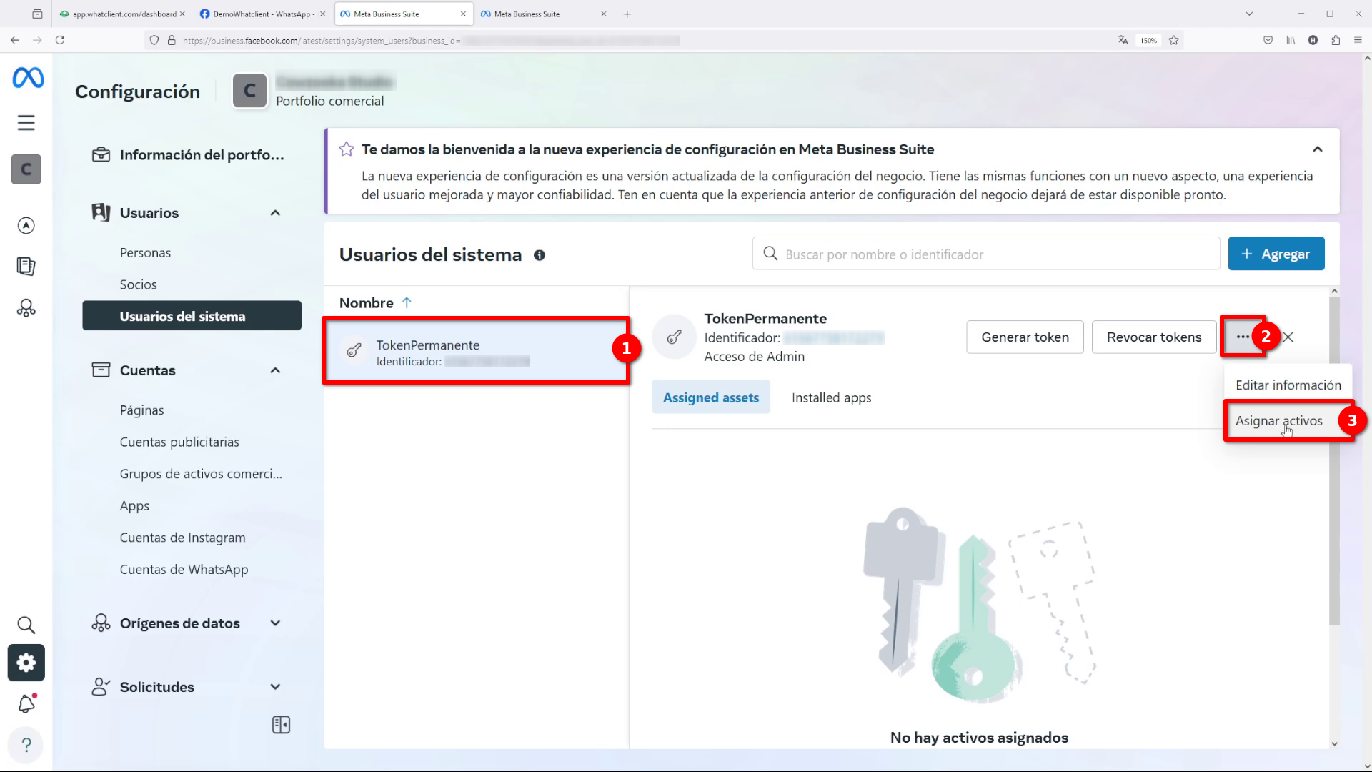Click Generar token button
Image resolution: width=1372 pixels, height=772 pixels.
pos(1025,337)
